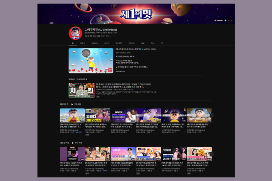Image resolution: width=272 pixels, height=181 pixels.
Task: Switch to the 동영상 tab
Action: click(82, 43)
